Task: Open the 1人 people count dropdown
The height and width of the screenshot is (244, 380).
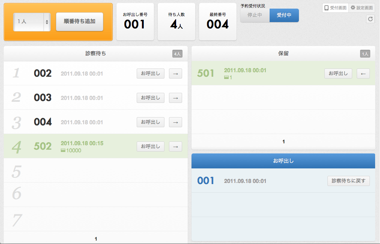Action: click(x=32, y=22)
